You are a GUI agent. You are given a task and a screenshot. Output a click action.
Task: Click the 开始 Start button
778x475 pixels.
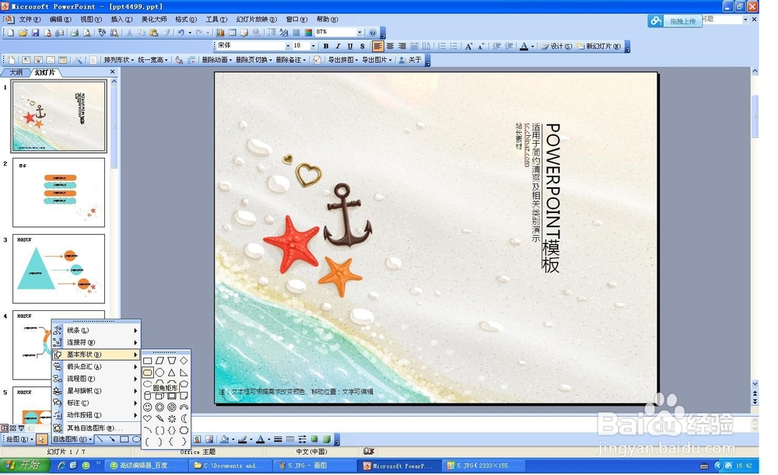(24, 465)
